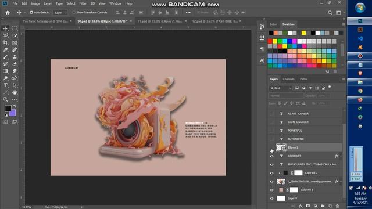The height and width of the screenshot is (209, 372).
Task: Click the Home icon in options bar
Action: 8,13
